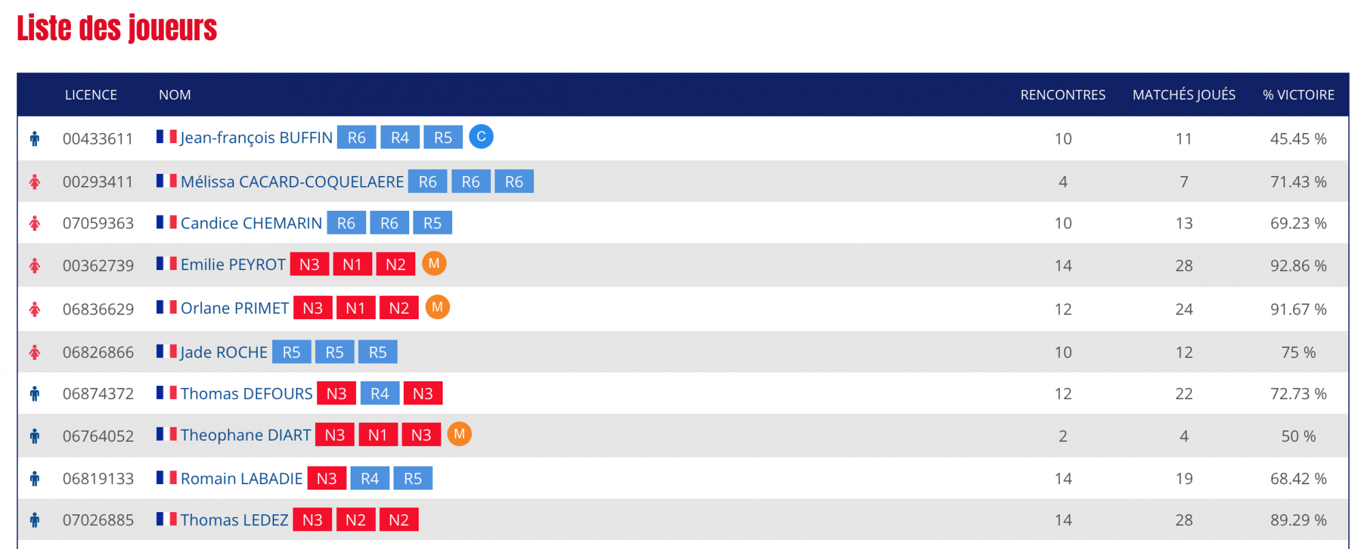Open Jean-françois BUFFIN player profile
Viewport: 1364px width, 549px height.
(256, 138)
